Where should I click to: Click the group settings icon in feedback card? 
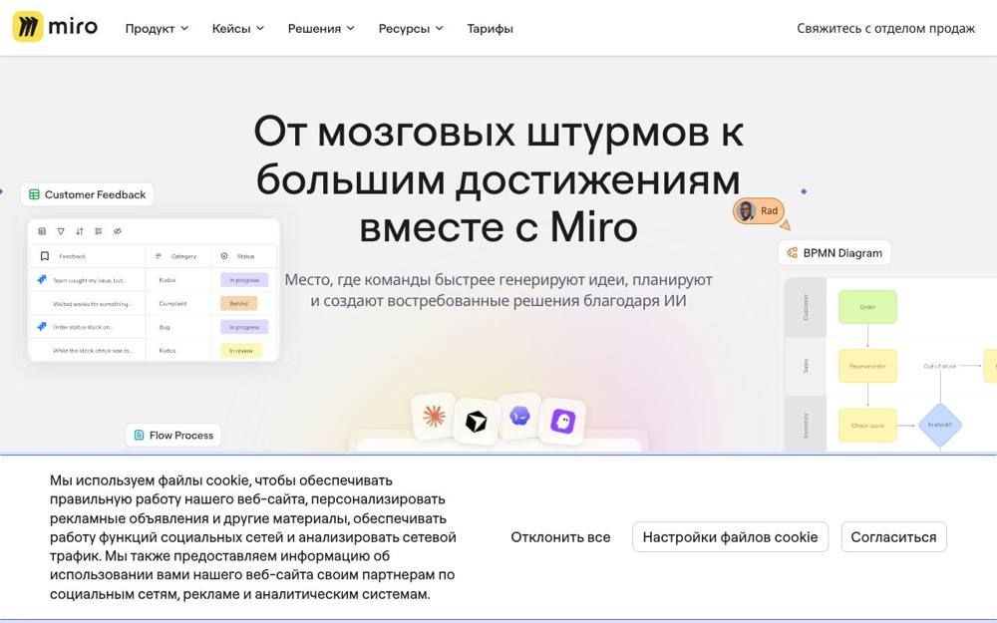pos(98,231)
